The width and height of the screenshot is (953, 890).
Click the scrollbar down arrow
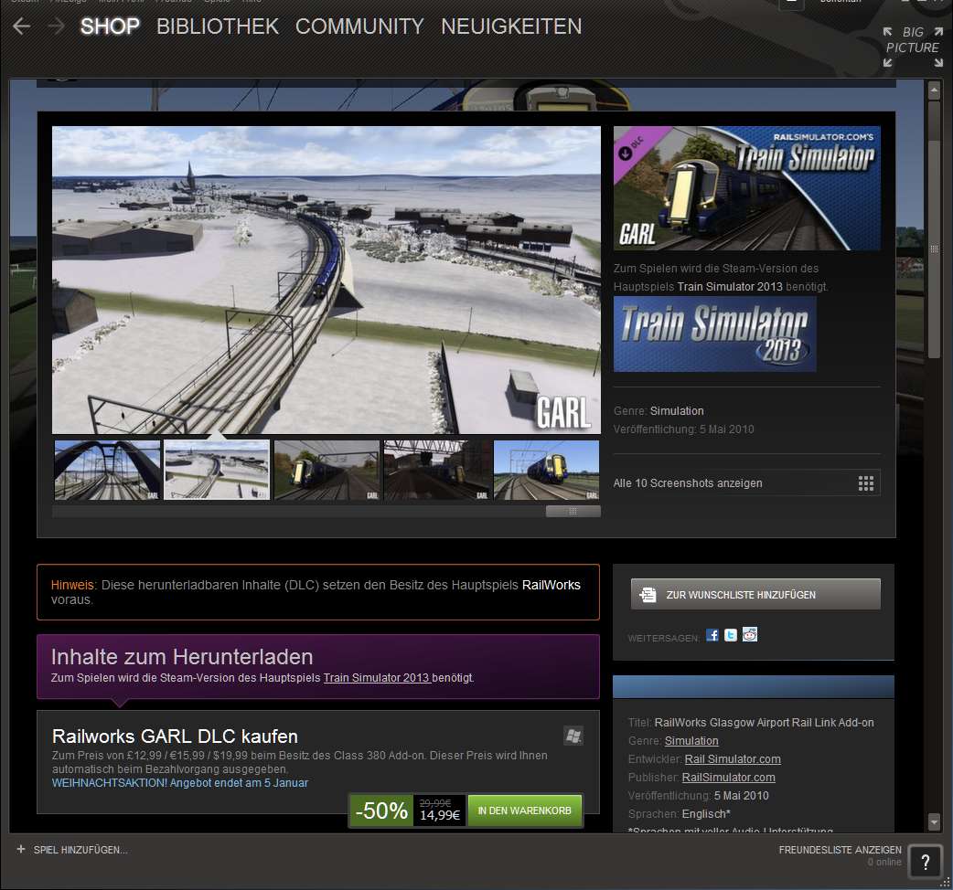click(934, 822)
